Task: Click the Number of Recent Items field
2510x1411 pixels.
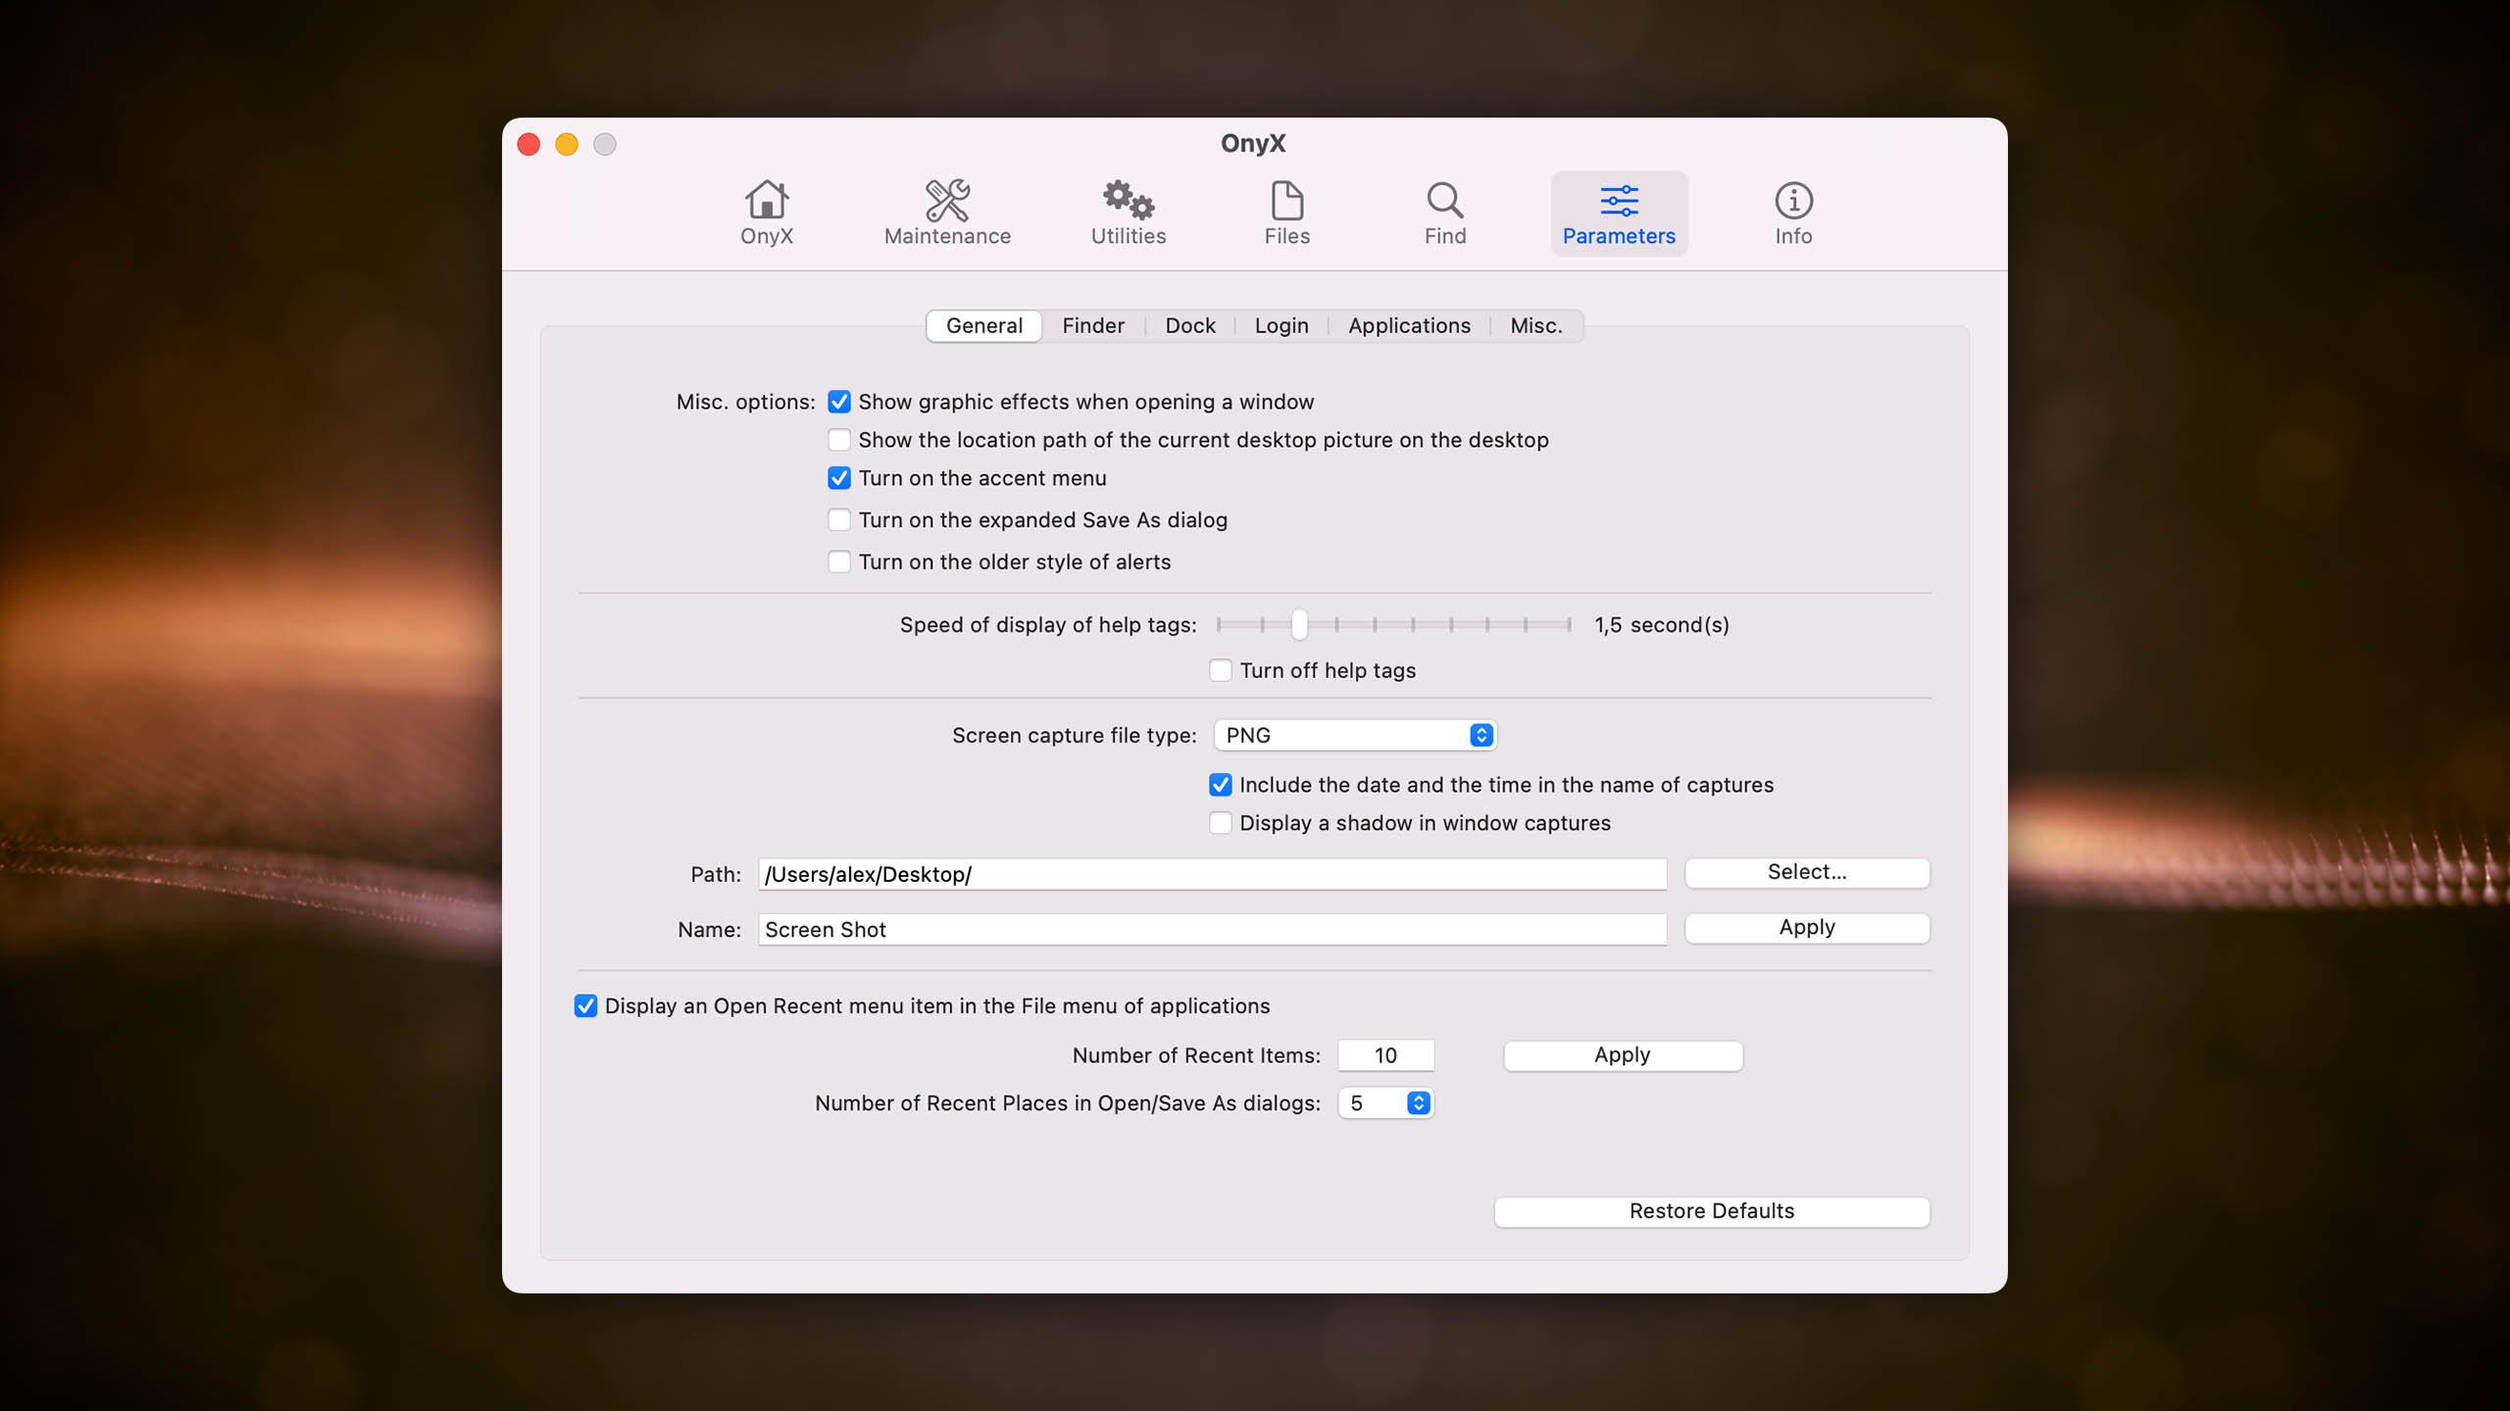Action: (1385, 1055)
